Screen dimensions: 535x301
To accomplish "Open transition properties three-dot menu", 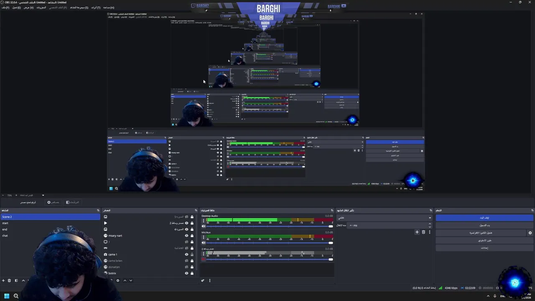I will coord(429,232).
